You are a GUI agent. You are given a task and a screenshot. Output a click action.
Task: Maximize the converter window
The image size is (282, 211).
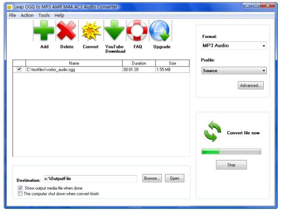click(256, 6)
